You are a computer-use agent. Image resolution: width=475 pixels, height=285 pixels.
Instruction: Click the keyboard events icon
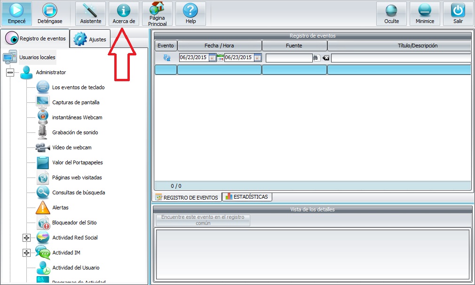pyautogui.click(x=43, y=87)
